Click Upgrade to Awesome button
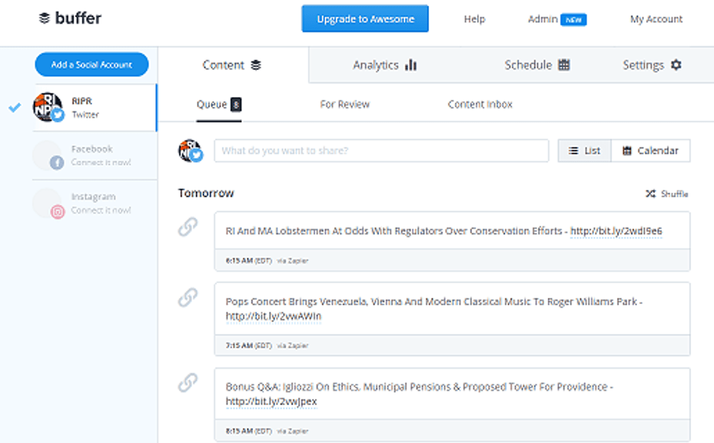The width and height of the screenshot is (714, 443). click(x=365, y=19)
